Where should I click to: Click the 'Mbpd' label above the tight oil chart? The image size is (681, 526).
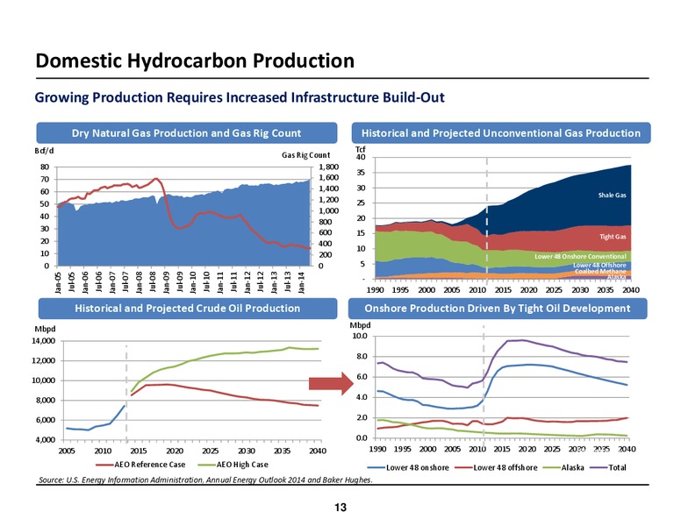361,325
